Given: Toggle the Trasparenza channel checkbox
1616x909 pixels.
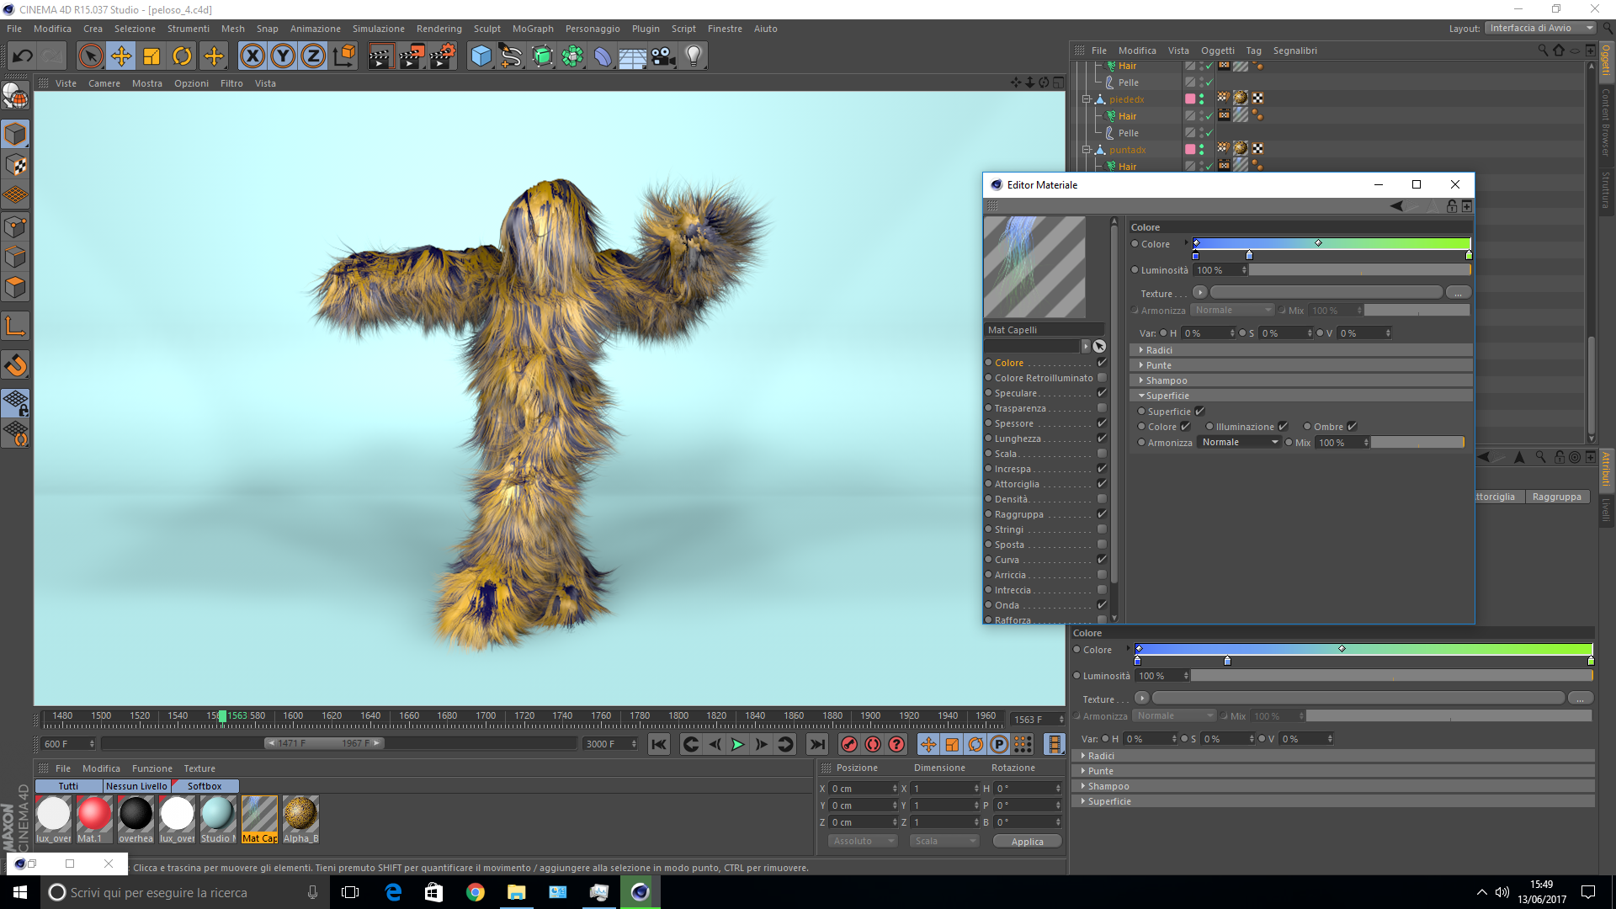Looking at the screenshot, I should [x=1102, y=408].
